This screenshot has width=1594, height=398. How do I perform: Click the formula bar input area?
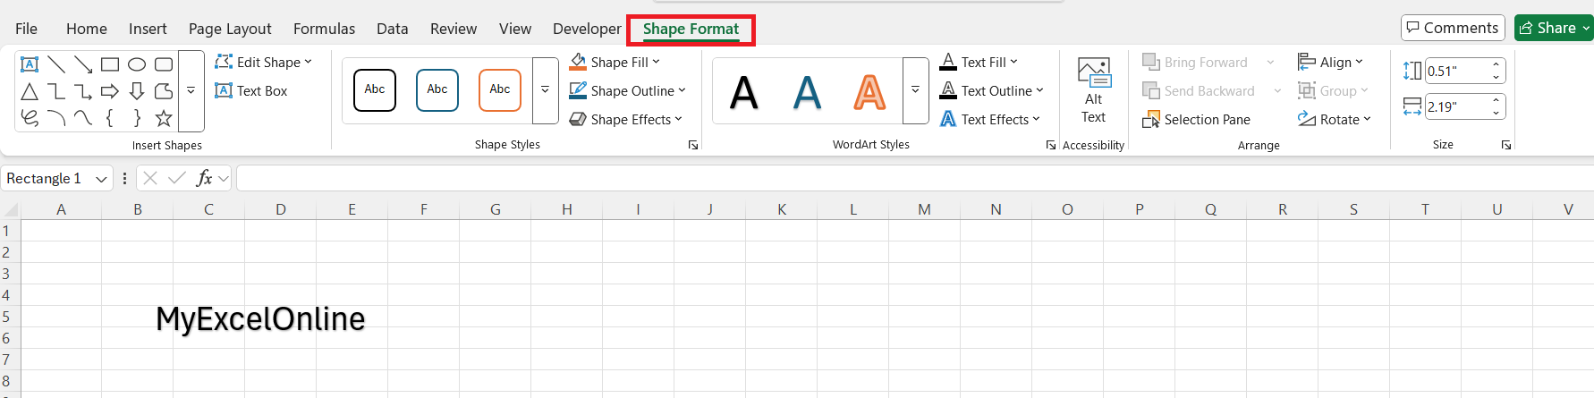click(914, 178)
